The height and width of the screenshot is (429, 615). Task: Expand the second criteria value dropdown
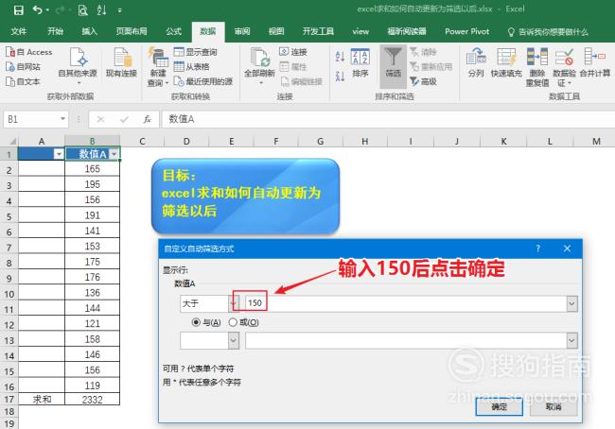click(571, 340)
